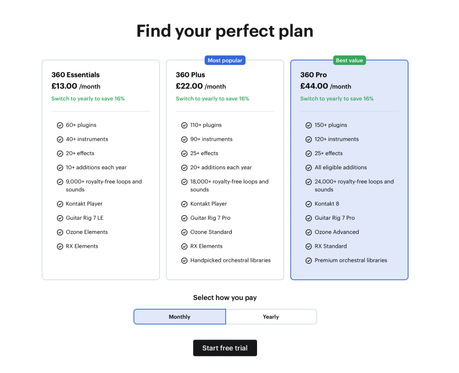
Task: Click the green Best value badge
Action: pyautogui.click(x=349, y=60)
